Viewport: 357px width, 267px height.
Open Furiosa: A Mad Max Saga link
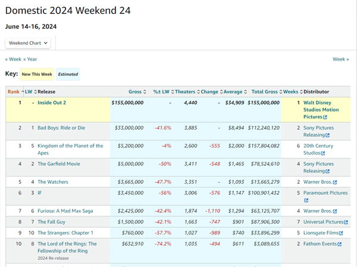[65, 211]
